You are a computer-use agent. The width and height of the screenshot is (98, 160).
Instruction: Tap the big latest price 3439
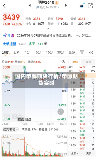click(11, 17)
